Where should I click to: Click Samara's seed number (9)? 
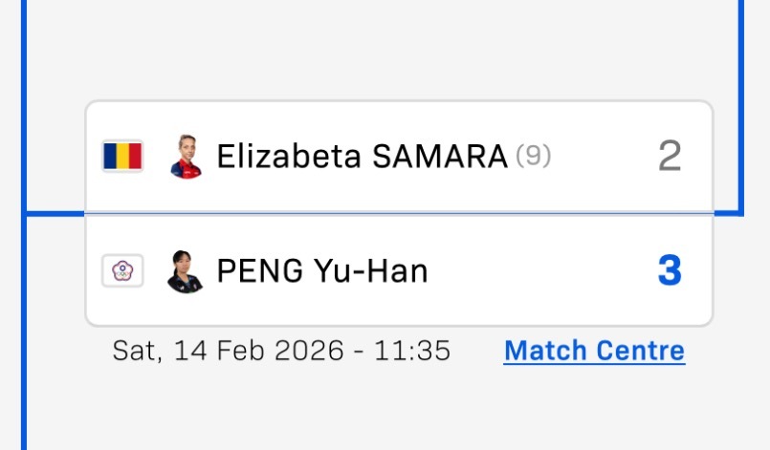click(533, 156)
